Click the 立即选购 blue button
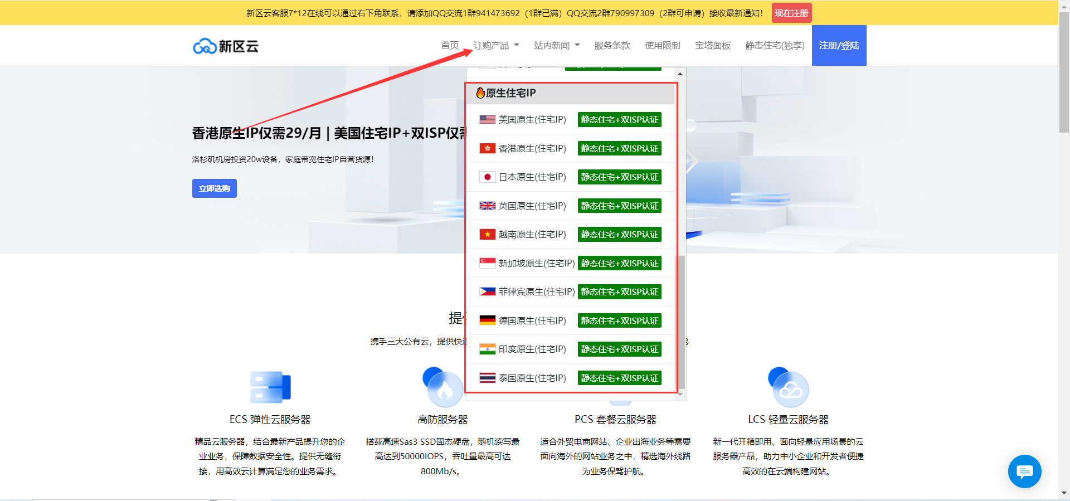 [x=215, y=188]
